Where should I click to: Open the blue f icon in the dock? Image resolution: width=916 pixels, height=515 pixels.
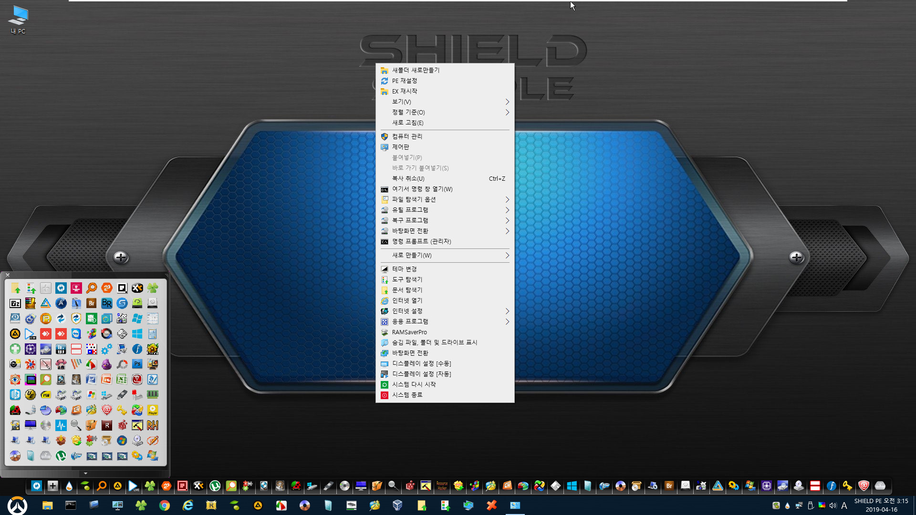click(x=831, y=486)
